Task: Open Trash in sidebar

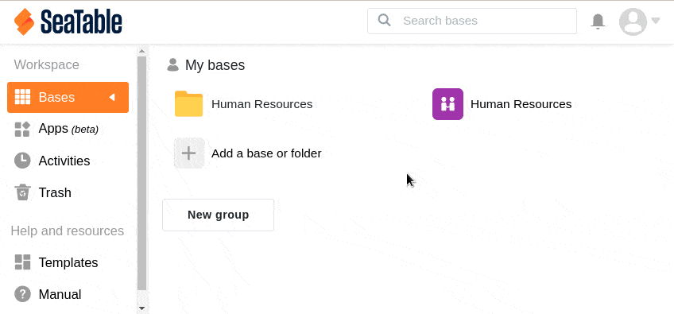Action: point(55,192)
